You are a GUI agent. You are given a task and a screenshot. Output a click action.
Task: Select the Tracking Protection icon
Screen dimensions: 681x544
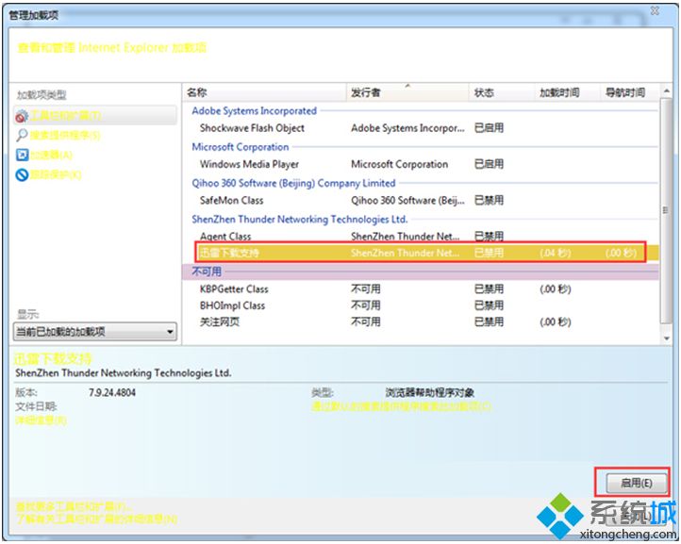point(22,175)
